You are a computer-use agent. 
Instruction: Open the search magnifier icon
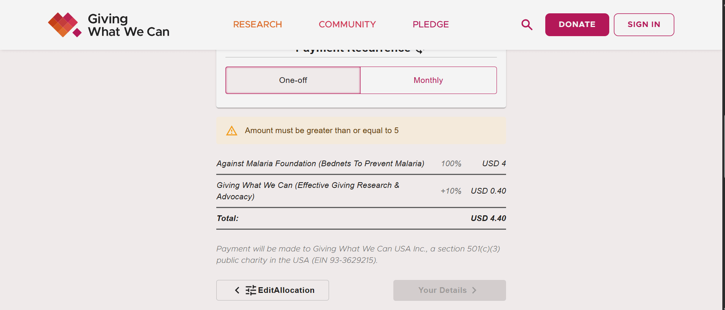point(527,25)
